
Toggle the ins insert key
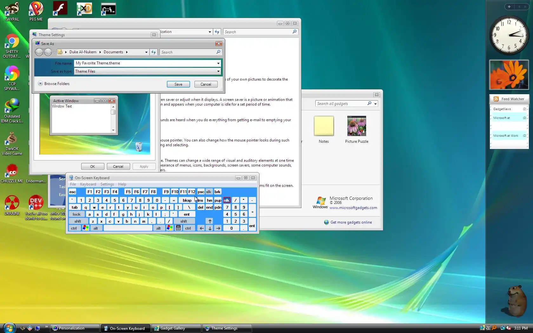[x=201, y=200]
